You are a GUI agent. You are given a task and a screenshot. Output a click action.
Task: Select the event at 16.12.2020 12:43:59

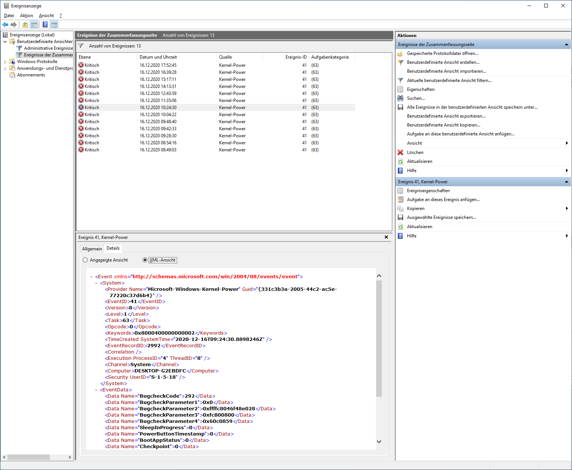pyautogui.click(x=216, y=93)
